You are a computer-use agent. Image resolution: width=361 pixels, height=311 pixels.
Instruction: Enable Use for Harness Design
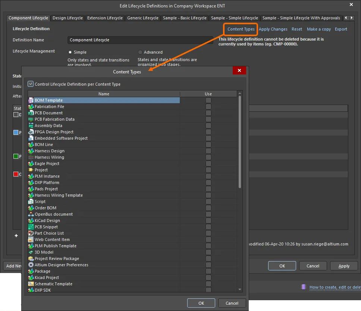click(208, 151)
